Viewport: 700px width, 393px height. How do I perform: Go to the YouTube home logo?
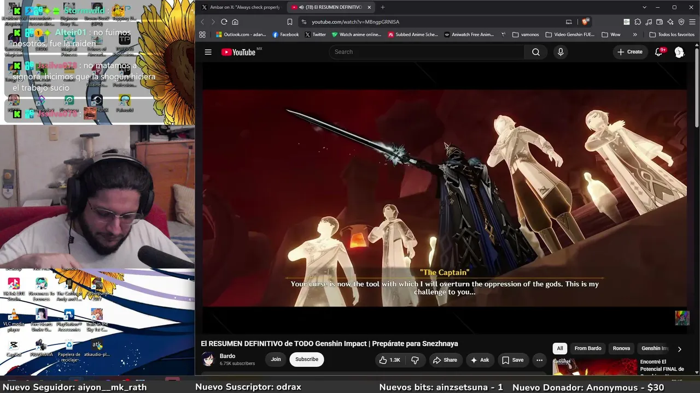pyautogui.click(x=238, y=52)
